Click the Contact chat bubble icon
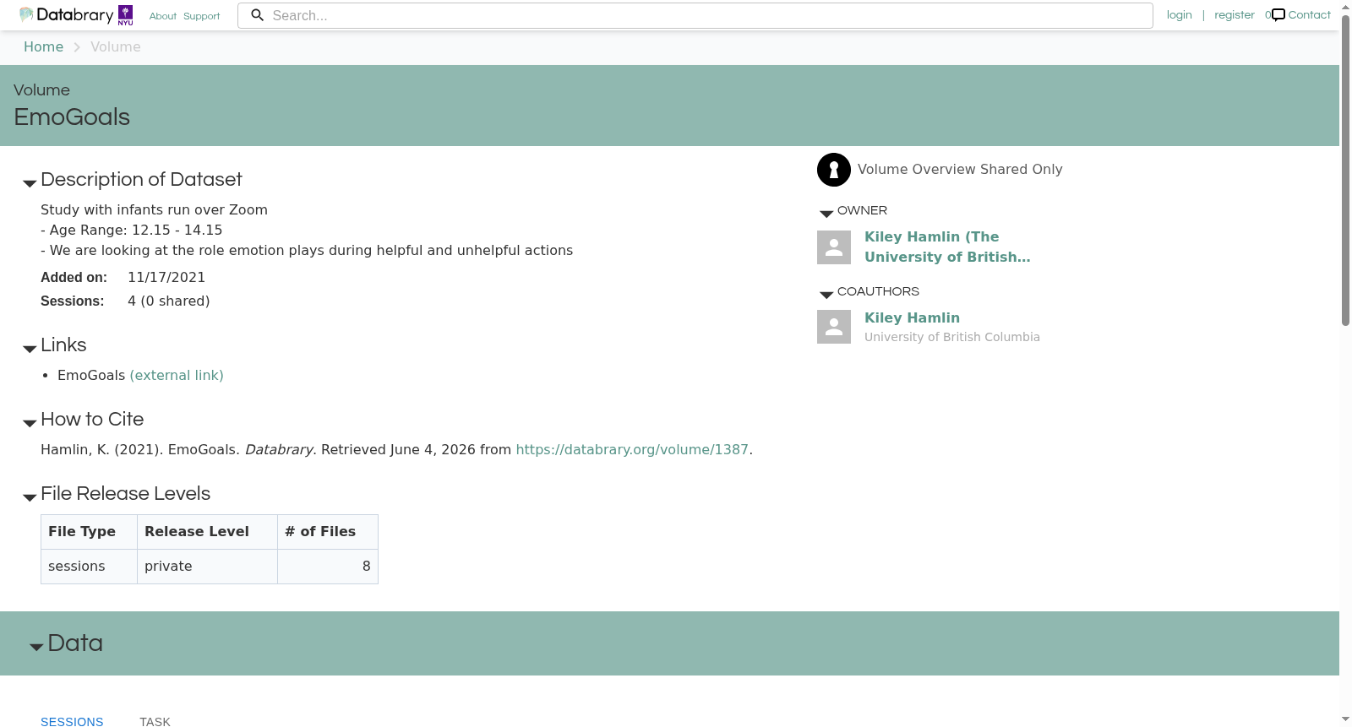Image resolution: width=1352 pixels, height=727 pixels. [x=1278, y=14]
